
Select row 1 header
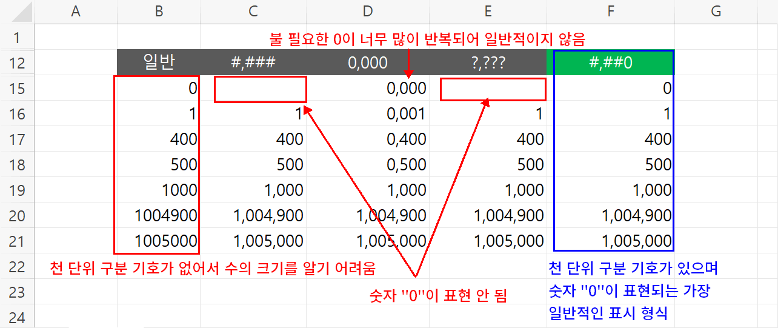pyautogui.click(x=17, y=37)
